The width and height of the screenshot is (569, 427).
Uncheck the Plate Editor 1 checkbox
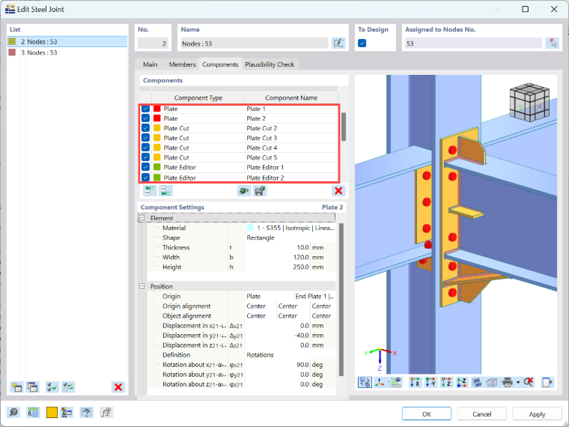click(145, 167)
